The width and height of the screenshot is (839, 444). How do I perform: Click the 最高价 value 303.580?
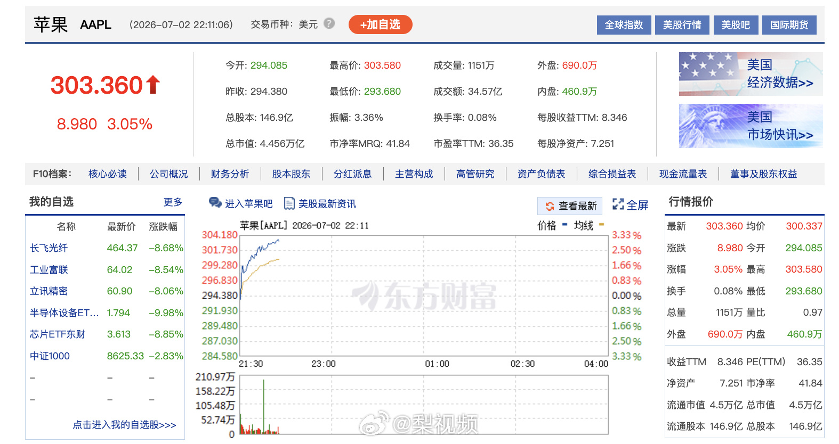(x=382, y=65)
